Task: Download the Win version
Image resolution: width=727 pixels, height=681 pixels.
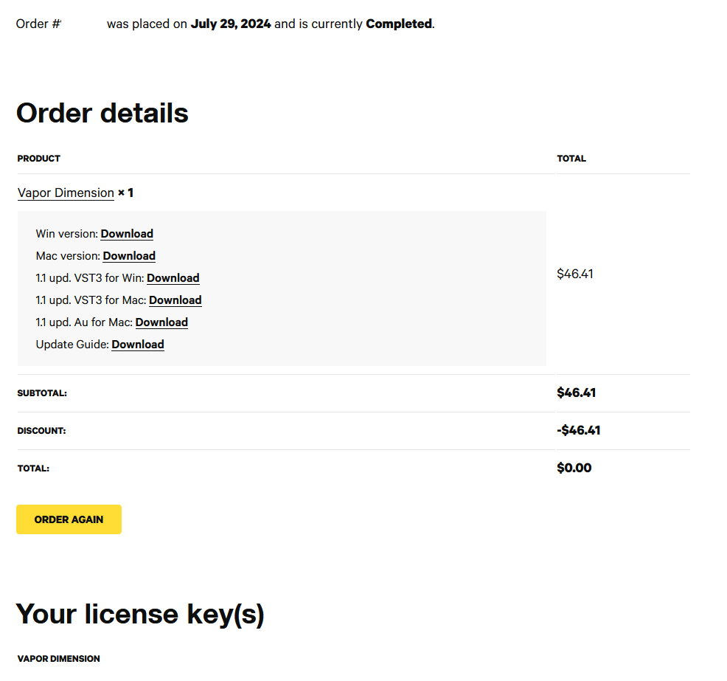Action: point(127,234)
